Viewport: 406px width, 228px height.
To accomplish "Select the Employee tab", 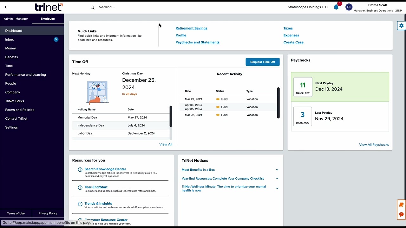I will point(48,19).
